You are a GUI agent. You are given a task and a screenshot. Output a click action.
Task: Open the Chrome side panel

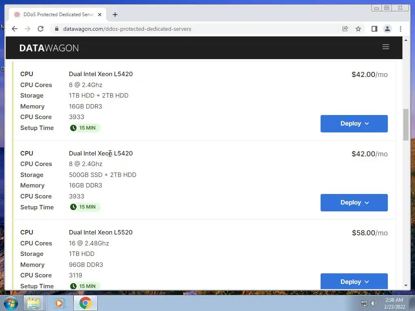[x=374, y=29]
